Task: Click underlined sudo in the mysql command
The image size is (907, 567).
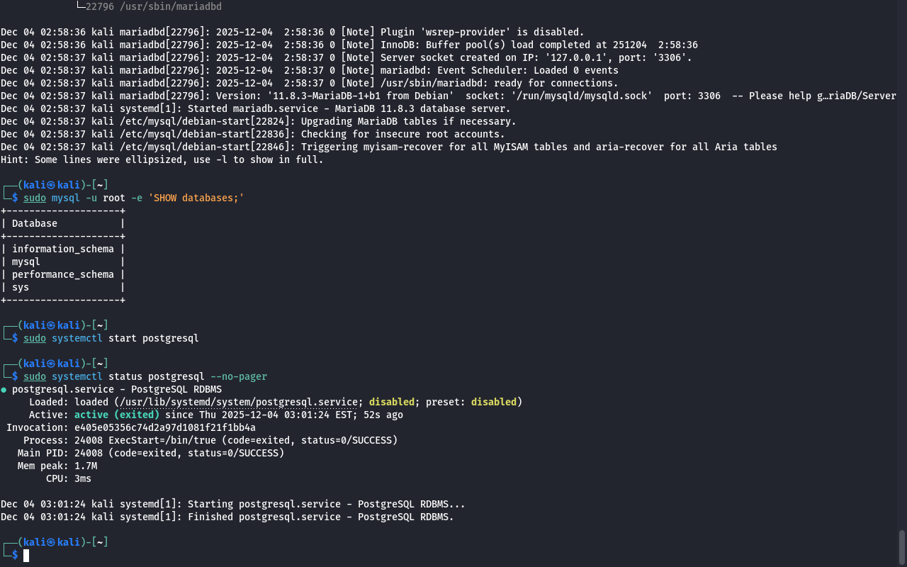Action: point(35,198)
